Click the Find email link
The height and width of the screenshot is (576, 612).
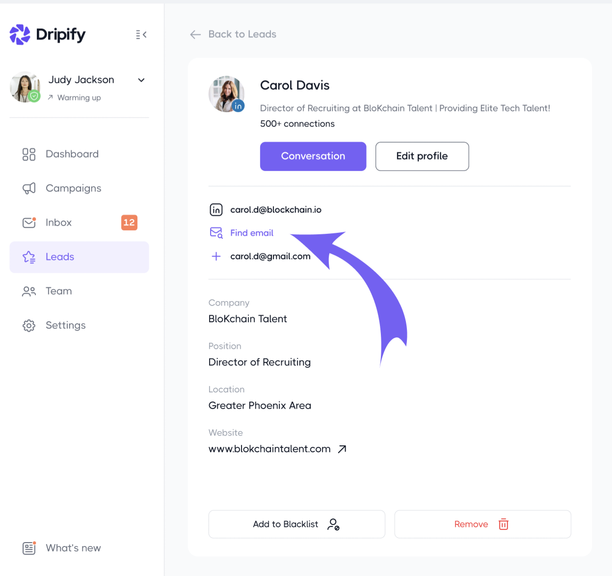(252, 233)
